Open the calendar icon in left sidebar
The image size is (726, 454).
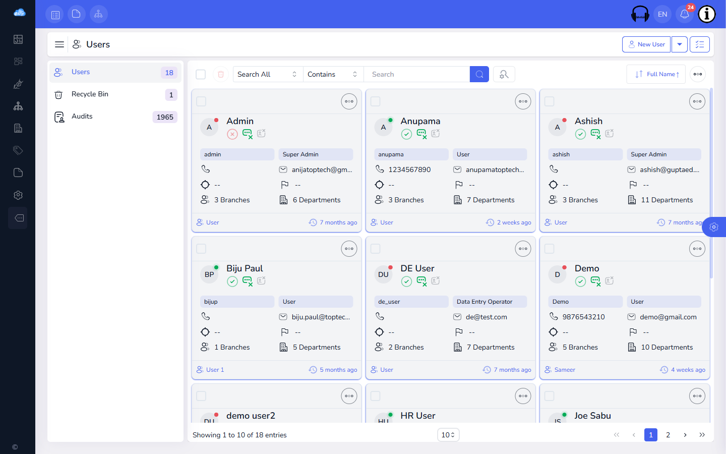click(x=18, y=39)
